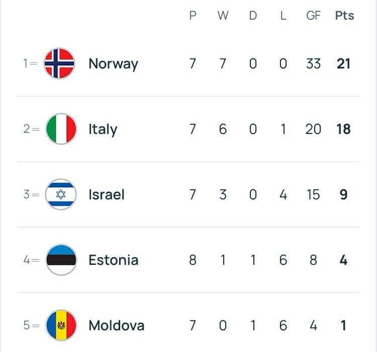Click the Moldova flag icon

61,325
